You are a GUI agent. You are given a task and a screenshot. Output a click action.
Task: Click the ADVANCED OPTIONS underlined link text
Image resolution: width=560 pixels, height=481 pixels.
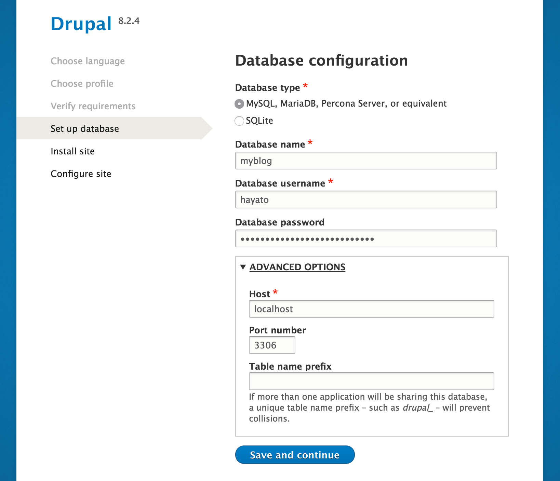point(297,267)
